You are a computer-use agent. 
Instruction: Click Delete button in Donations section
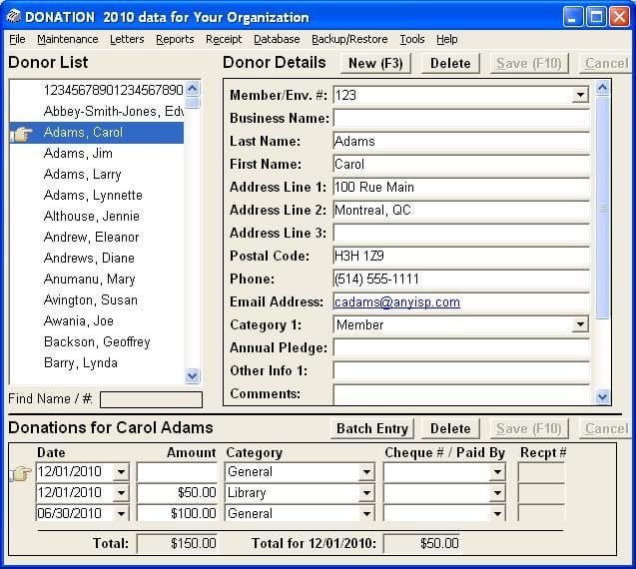pos(450,428)
